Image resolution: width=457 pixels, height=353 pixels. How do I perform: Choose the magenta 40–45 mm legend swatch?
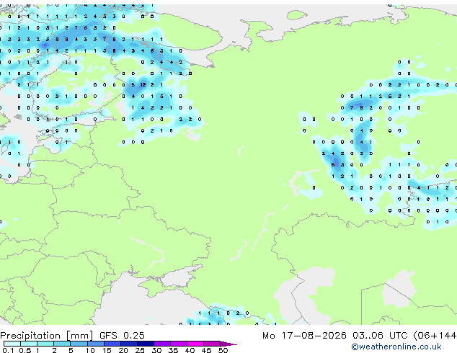[195, 344]
